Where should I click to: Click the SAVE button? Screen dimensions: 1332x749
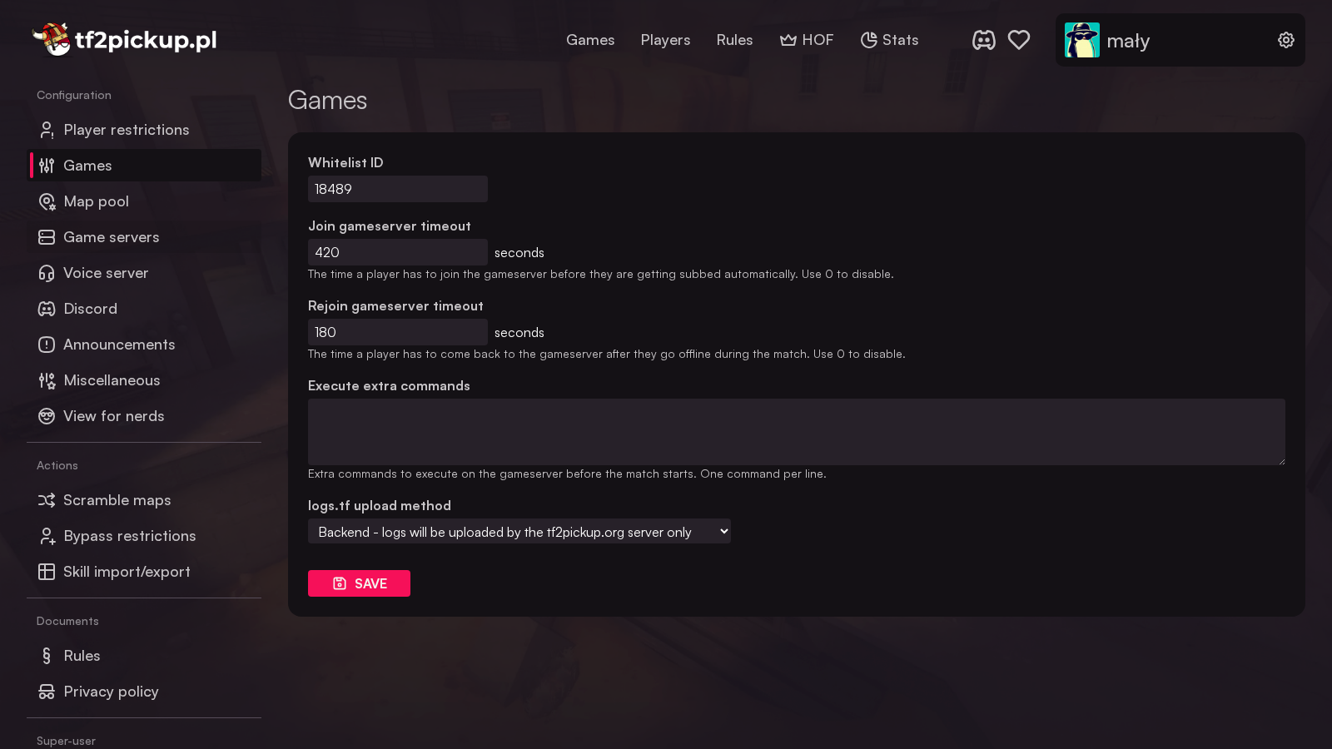coord(359,583)
